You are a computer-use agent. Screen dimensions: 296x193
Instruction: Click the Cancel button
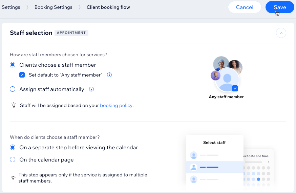(245, 7)
